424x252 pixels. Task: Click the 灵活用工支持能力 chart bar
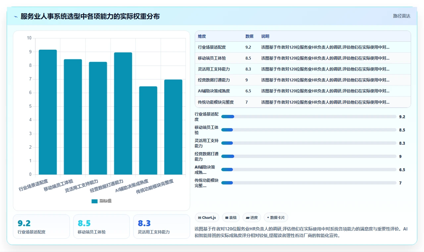pos(98,118)
